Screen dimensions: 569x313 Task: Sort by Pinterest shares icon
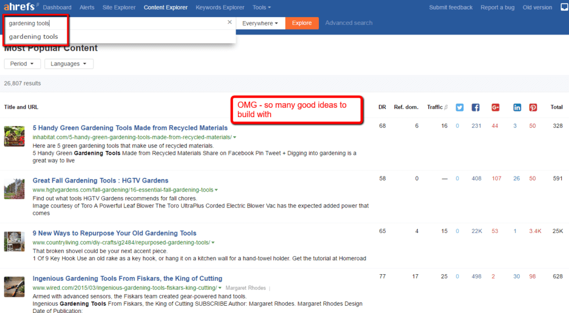pos(533,108)
